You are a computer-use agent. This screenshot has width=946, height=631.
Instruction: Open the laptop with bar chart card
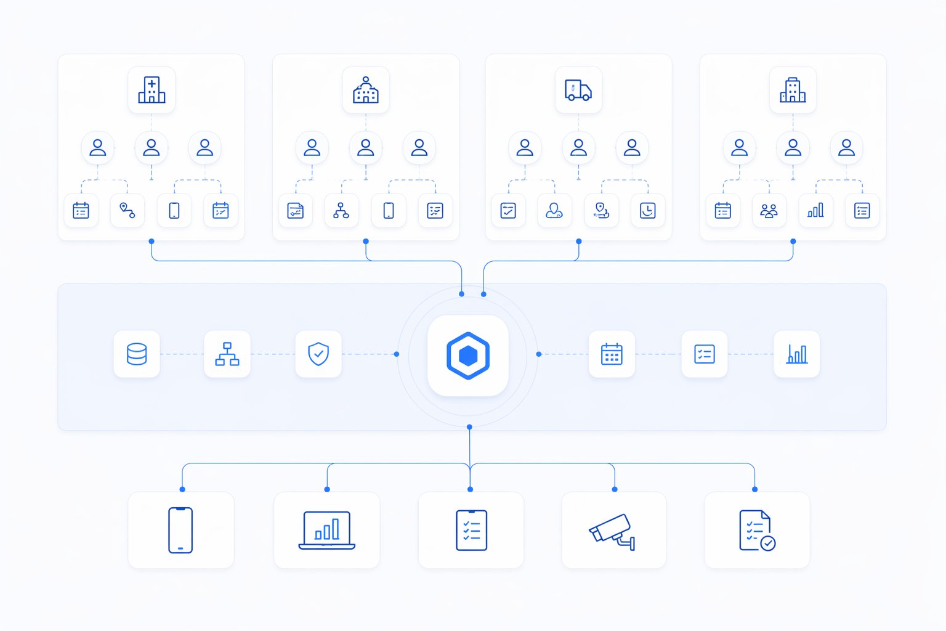tap(327, 530)
